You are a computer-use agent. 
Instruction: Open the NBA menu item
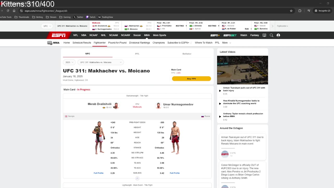click(84, 35)
